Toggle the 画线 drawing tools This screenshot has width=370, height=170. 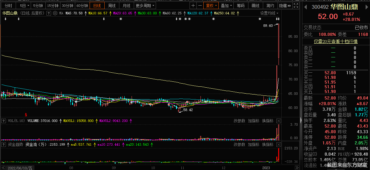click(255, 6)
